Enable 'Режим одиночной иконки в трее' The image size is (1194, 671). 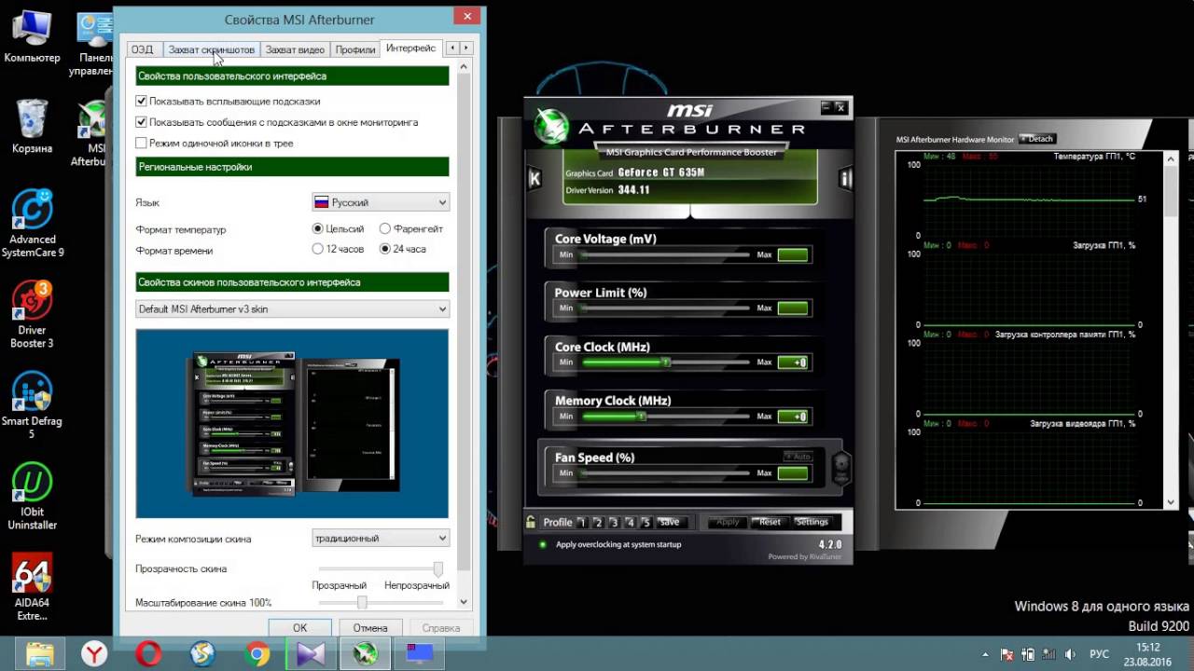[141, 144]
